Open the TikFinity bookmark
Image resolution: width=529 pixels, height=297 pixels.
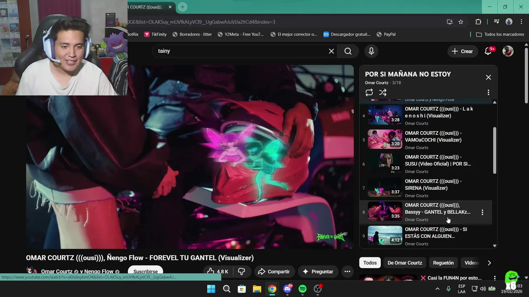(x=155, y=34)
